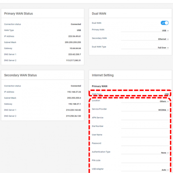Select secondary IP address 192.168.27.24
The width and height of the screenshot is (173, 173).
click(x=74, y=92)
